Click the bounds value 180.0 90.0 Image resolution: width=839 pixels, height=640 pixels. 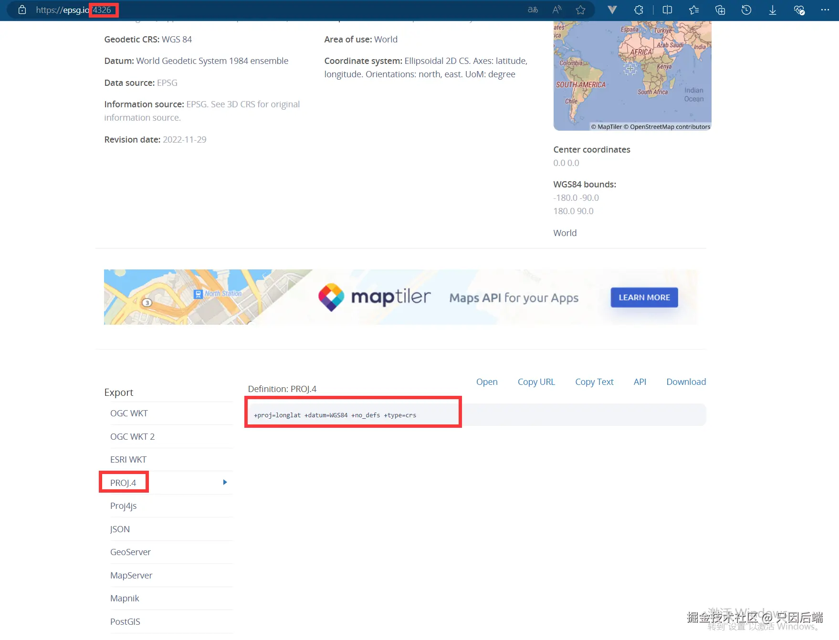(x=574, y=211)
